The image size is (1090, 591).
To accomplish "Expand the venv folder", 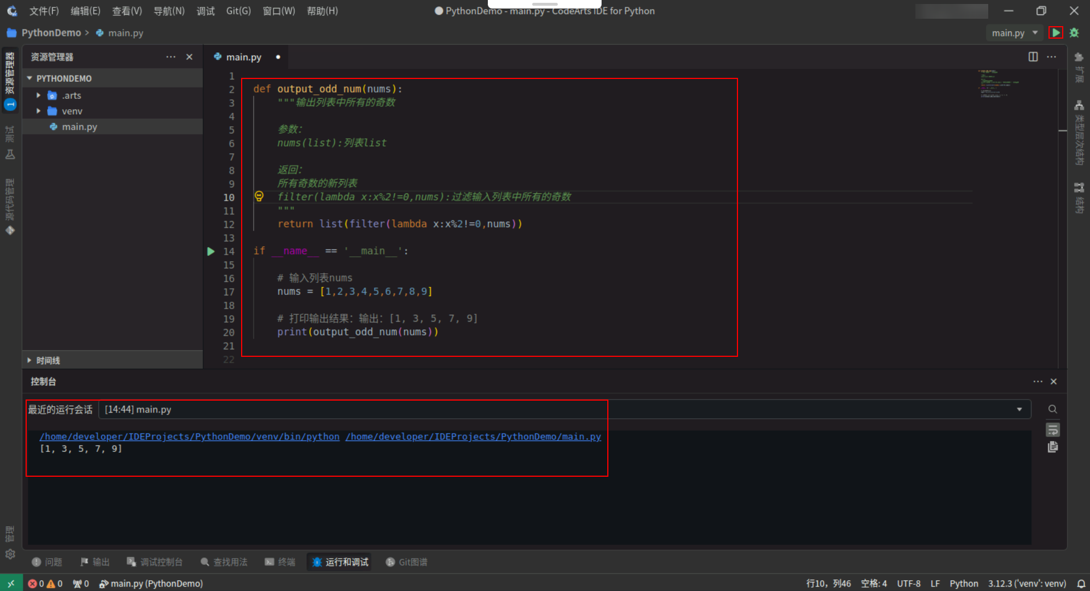I will tap(39, 111).
